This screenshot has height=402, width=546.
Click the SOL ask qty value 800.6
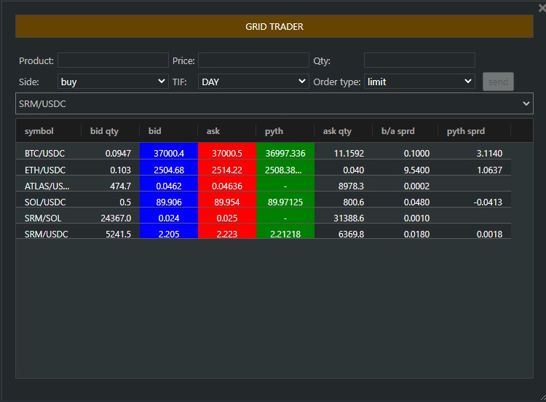(x=353, y=202)
